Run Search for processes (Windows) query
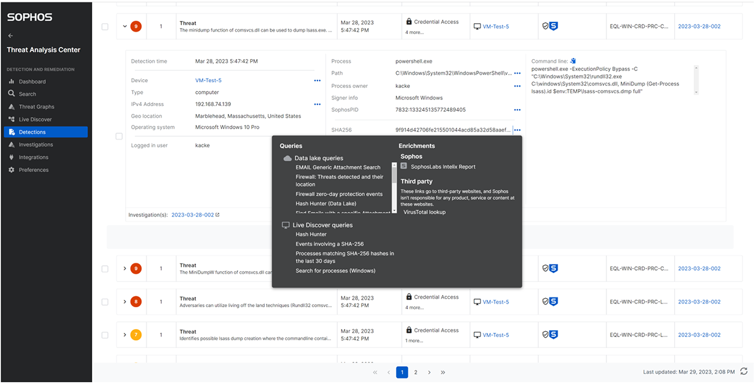The width and height of the screenshot is (756, 384). pos(335,271)
